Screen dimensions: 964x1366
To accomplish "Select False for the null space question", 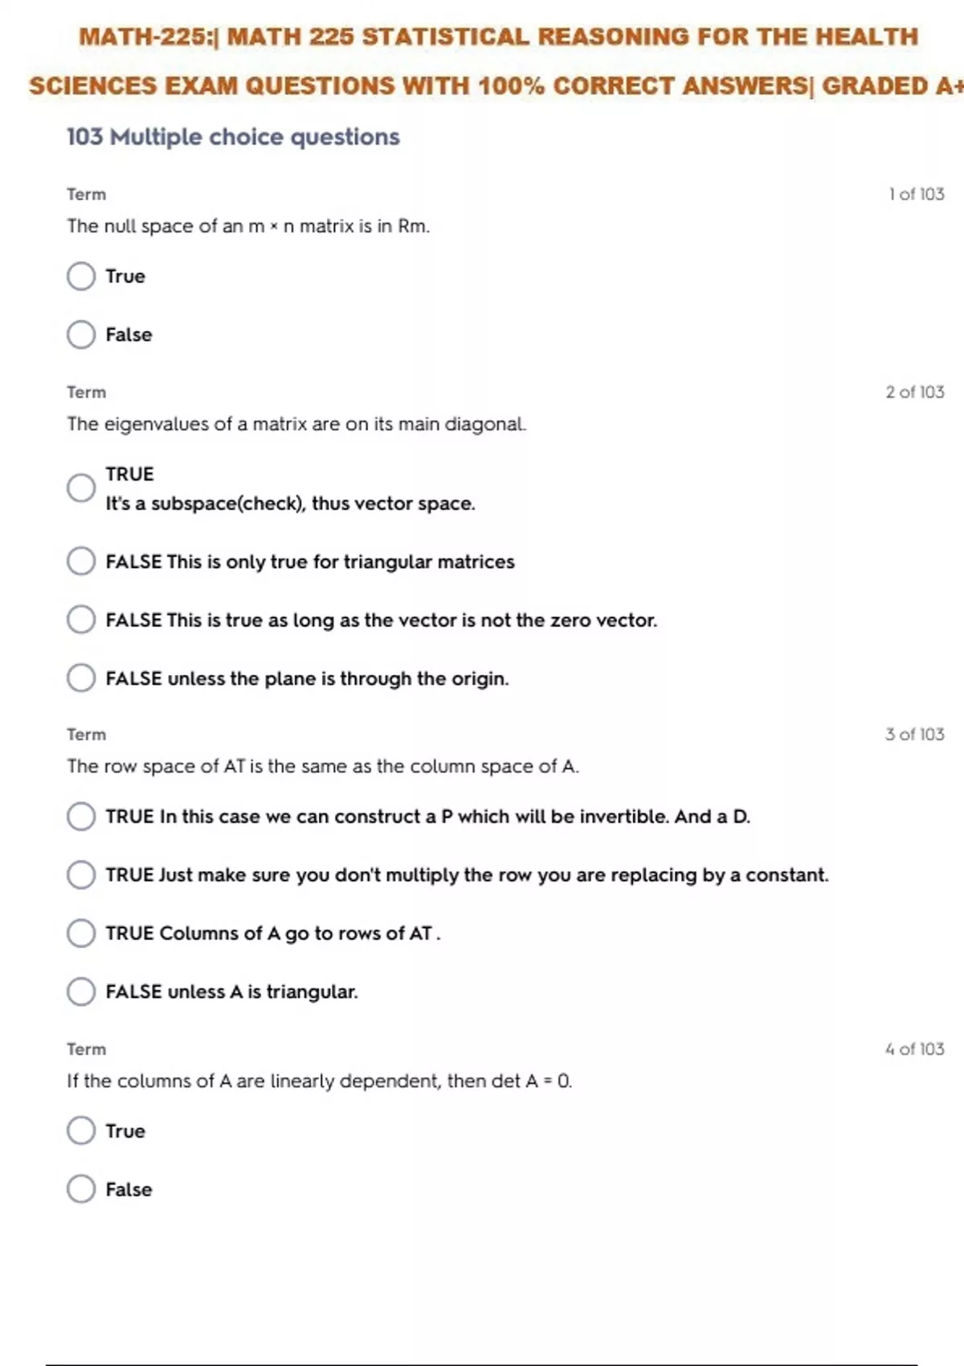I will point(81,334).
